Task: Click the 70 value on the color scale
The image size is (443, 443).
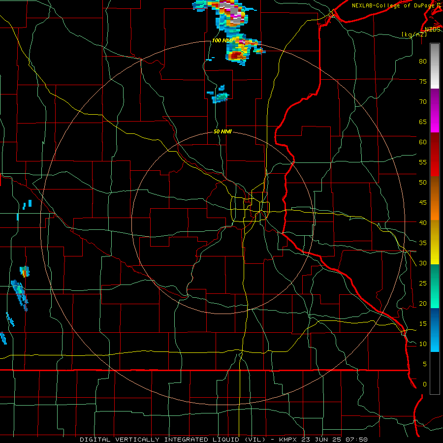Action: point(423,102)
